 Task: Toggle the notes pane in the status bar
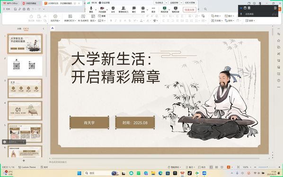pos(190,167)
